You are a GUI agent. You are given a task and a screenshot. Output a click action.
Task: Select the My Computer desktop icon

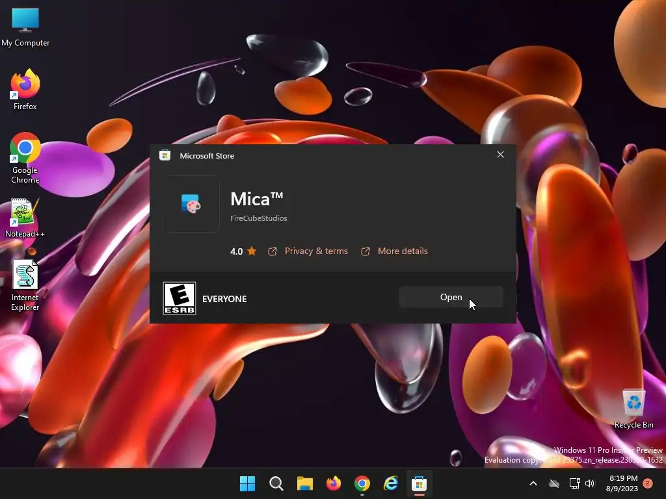tap(25, 27)
